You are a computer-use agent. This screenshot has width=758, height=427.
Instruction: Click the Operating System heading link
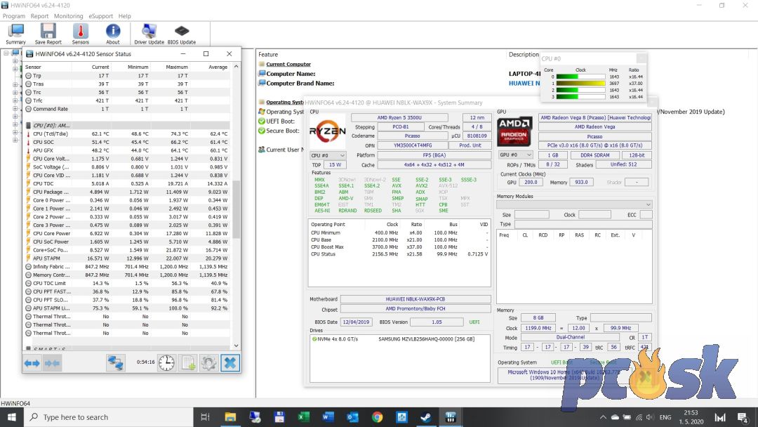pyautogui.click(x=285, y=102)
